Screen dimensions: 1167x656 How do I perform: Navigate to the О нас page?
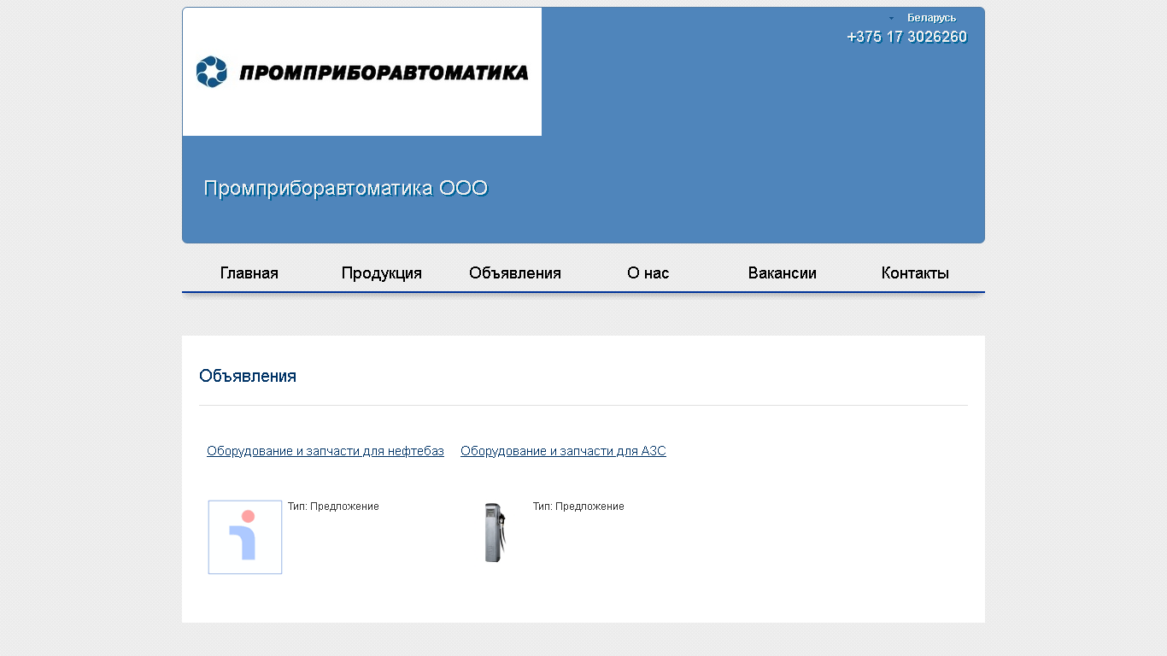648,273
